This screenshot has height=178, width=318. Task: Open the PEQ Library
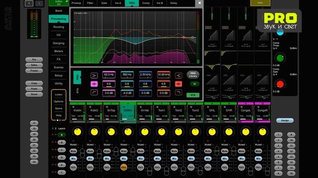coord(193,75)
